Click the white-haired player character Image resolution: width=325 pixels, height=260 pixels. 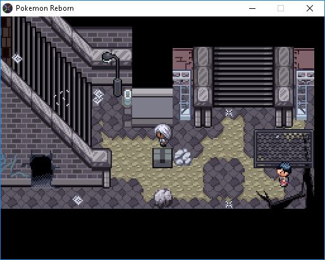[x=162, y=135]
